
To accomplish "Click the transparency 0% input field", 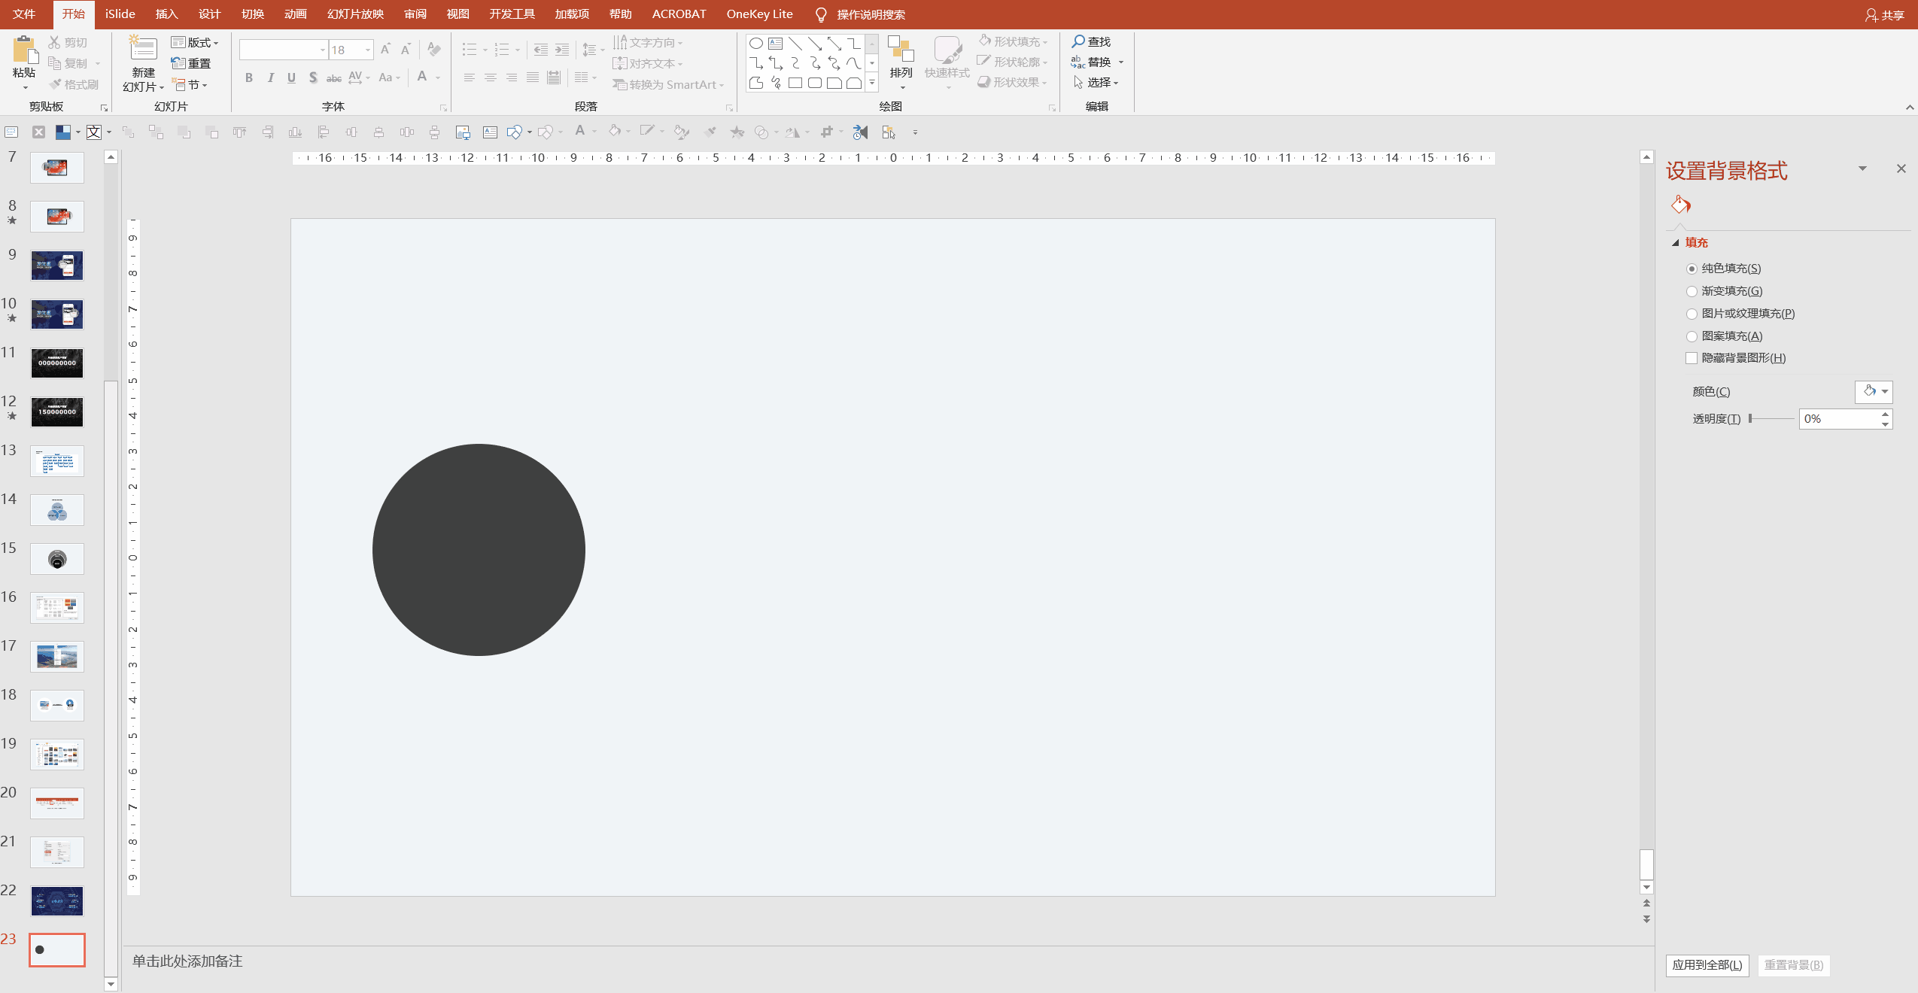I will [x=1839, y=419].
